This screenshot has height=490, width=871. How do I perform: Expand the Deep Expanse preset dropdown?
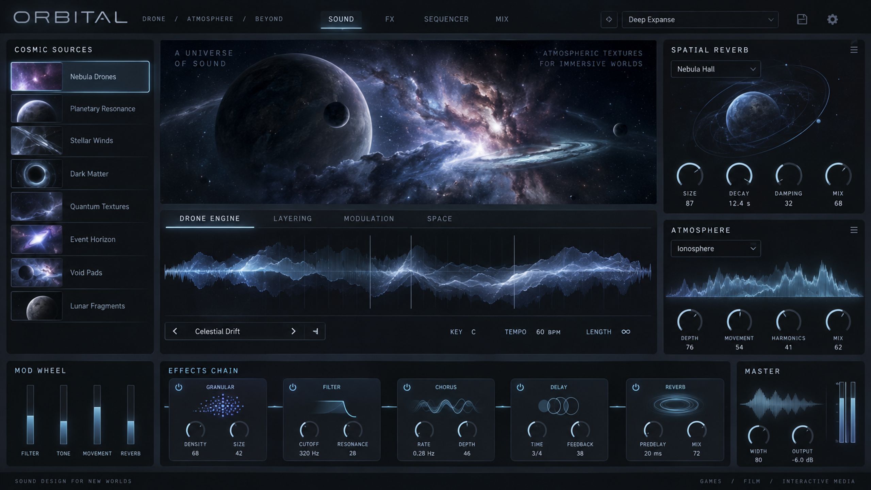coord(700,19)
